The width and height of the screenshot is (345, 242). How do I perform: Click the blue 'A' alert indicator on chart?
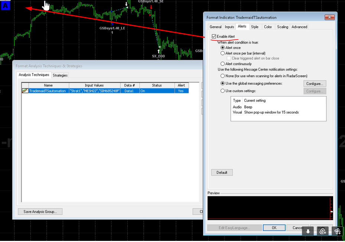(x=6, y=6)
